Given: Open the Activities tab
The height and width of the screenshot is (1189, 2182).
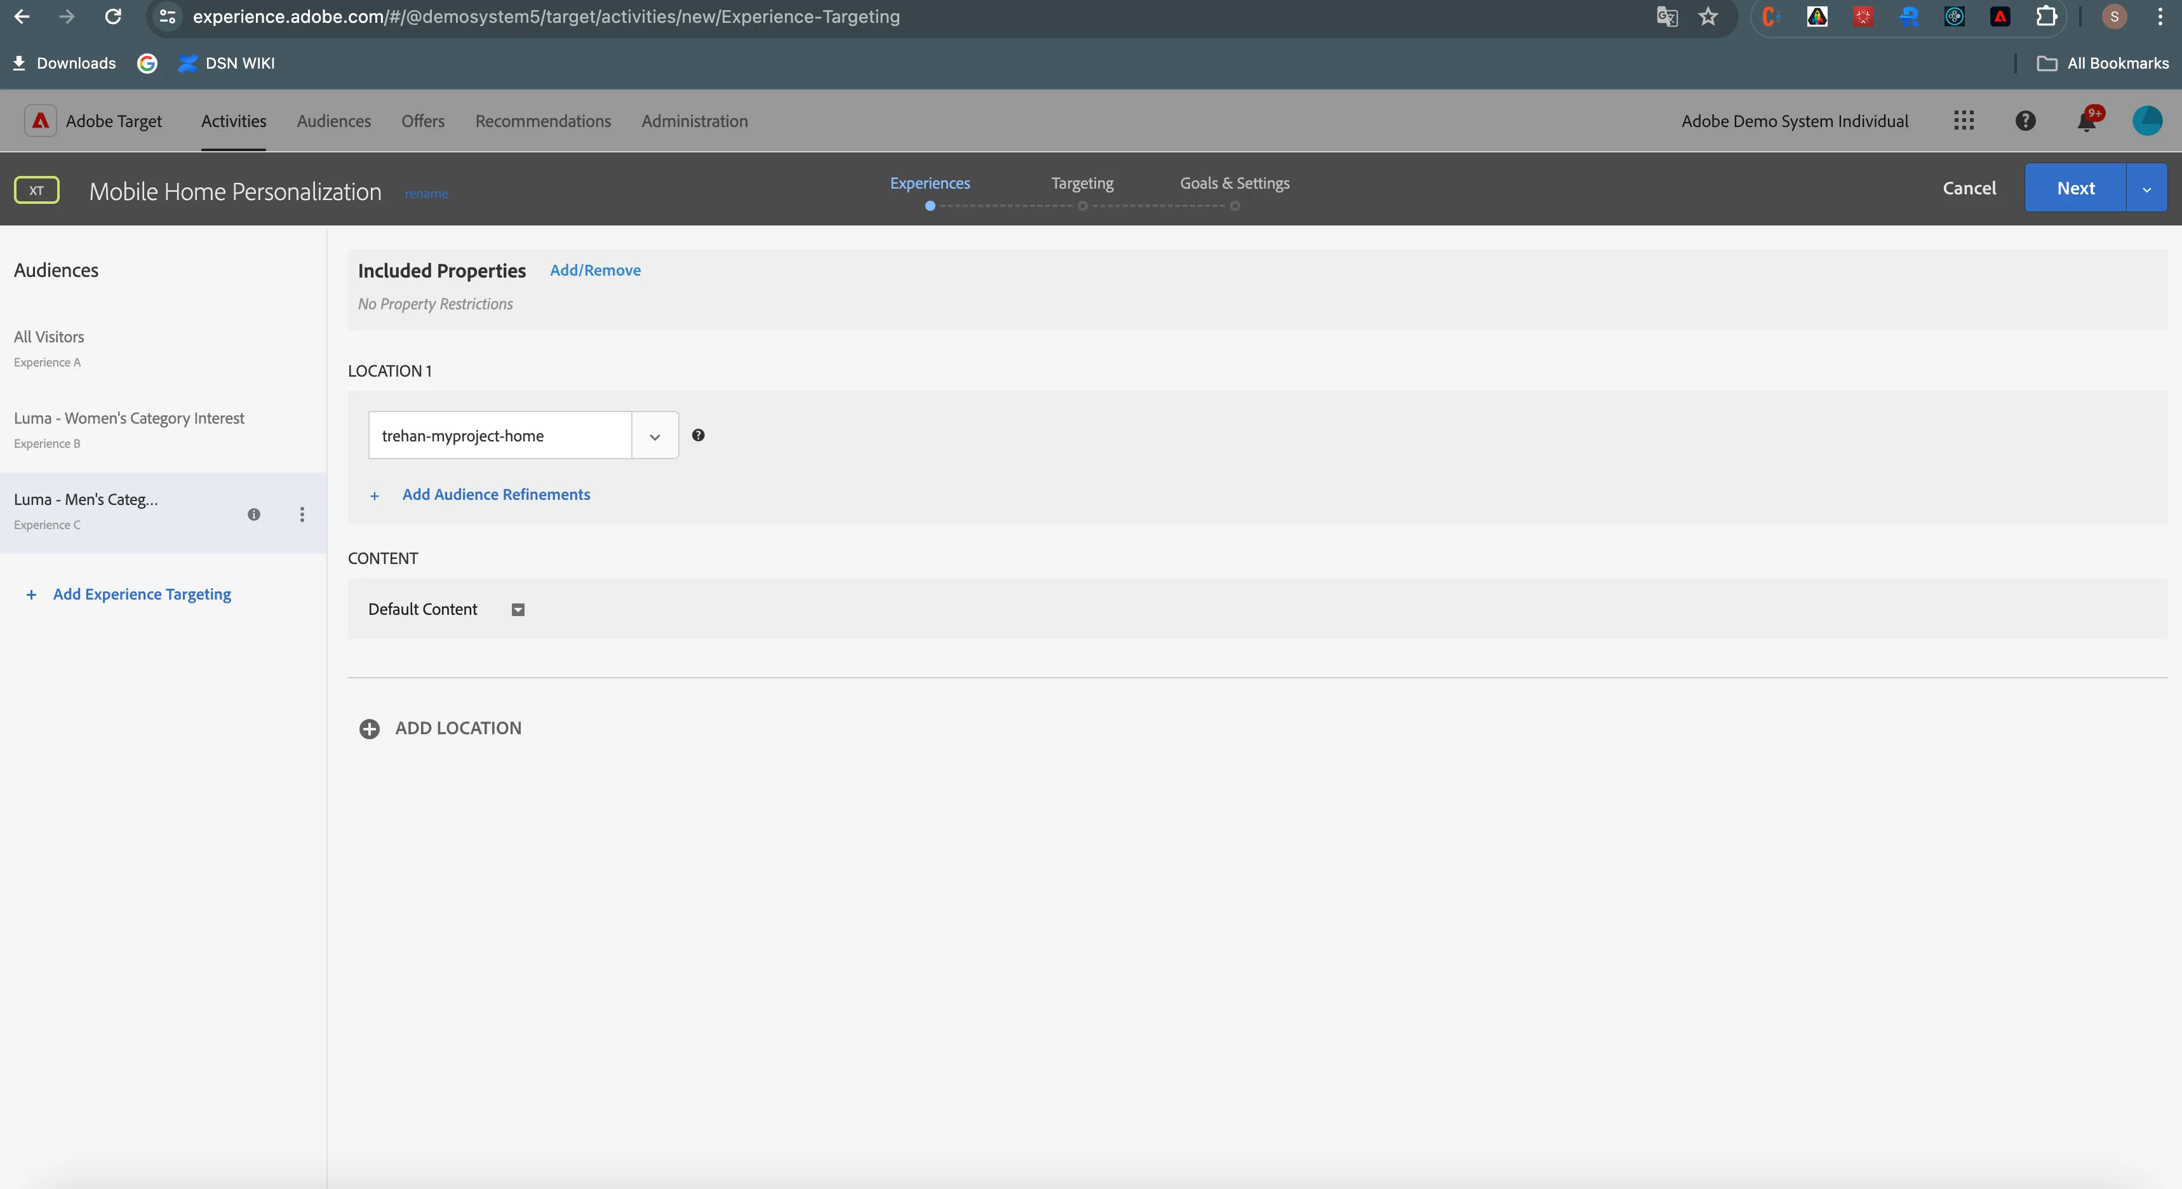Looking at the screenshot, I should (234, 121).
